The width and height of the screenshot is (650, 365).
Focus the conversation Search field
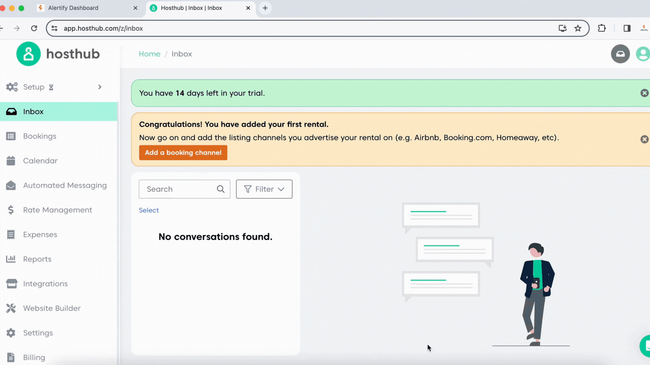pyautogui.click(x=178, y=189)
